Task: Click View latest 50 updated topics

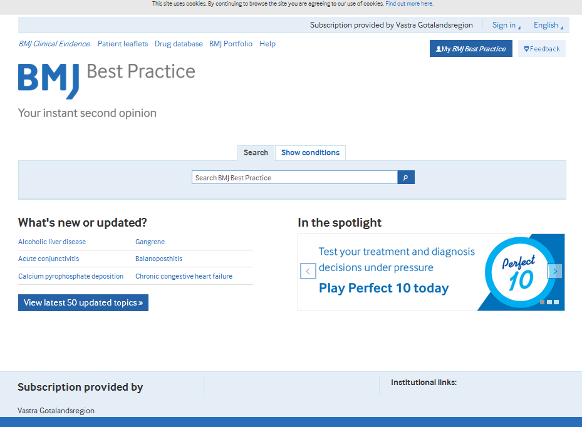Action: coord(83,303)
